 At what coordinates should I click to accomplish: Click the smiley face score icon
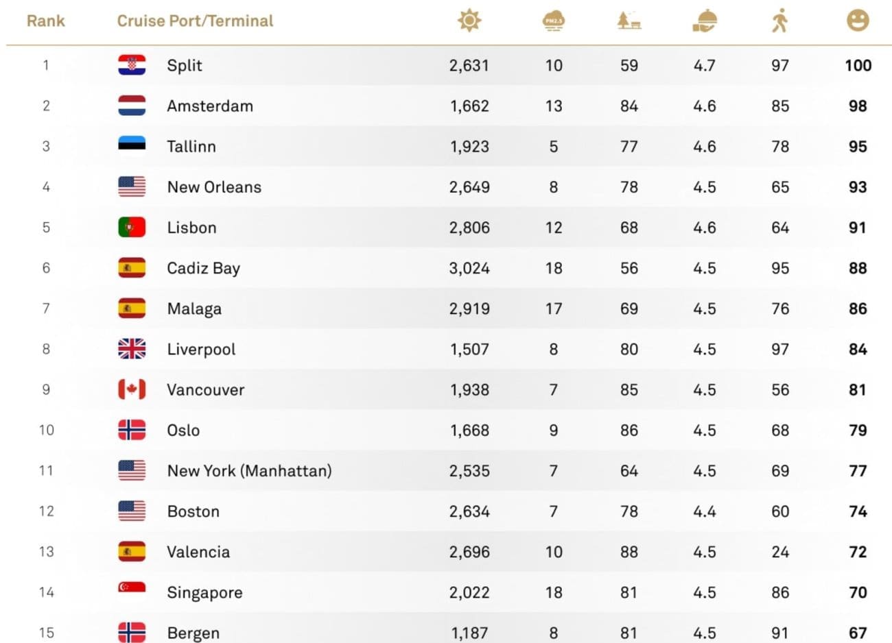858,21
